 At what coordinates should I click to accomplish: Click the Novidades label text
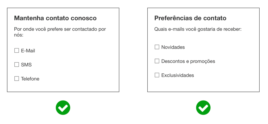173,47
